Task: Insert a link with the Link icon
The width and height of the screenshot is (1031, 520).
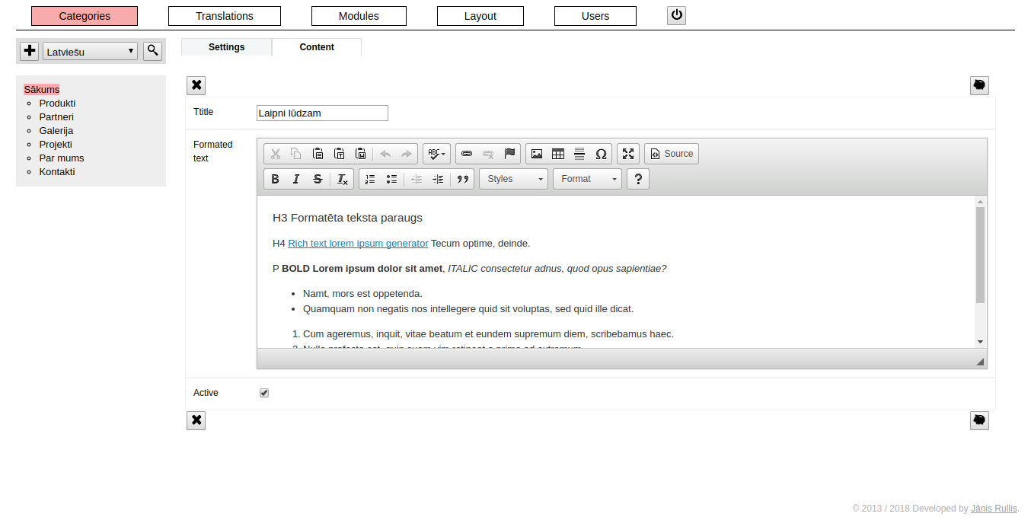Action: 467,154
